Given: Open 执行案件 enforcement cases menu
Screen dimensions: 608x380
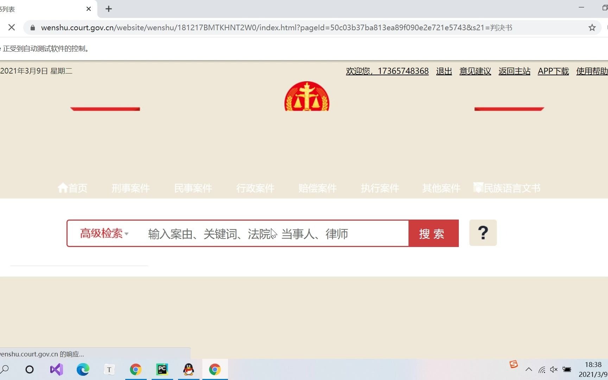Looking at the screenshot, I should (x=380, y=188).
